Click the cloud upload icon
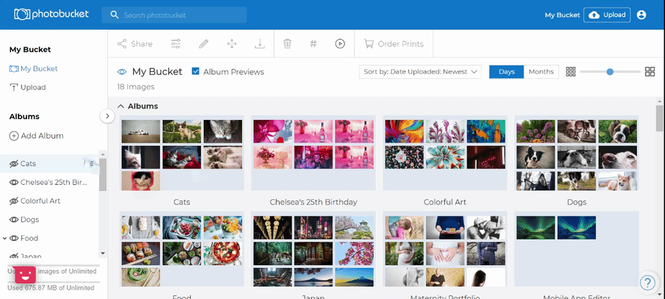The width and height of the screenshot is (665, 299). click(x=594, y=15)
